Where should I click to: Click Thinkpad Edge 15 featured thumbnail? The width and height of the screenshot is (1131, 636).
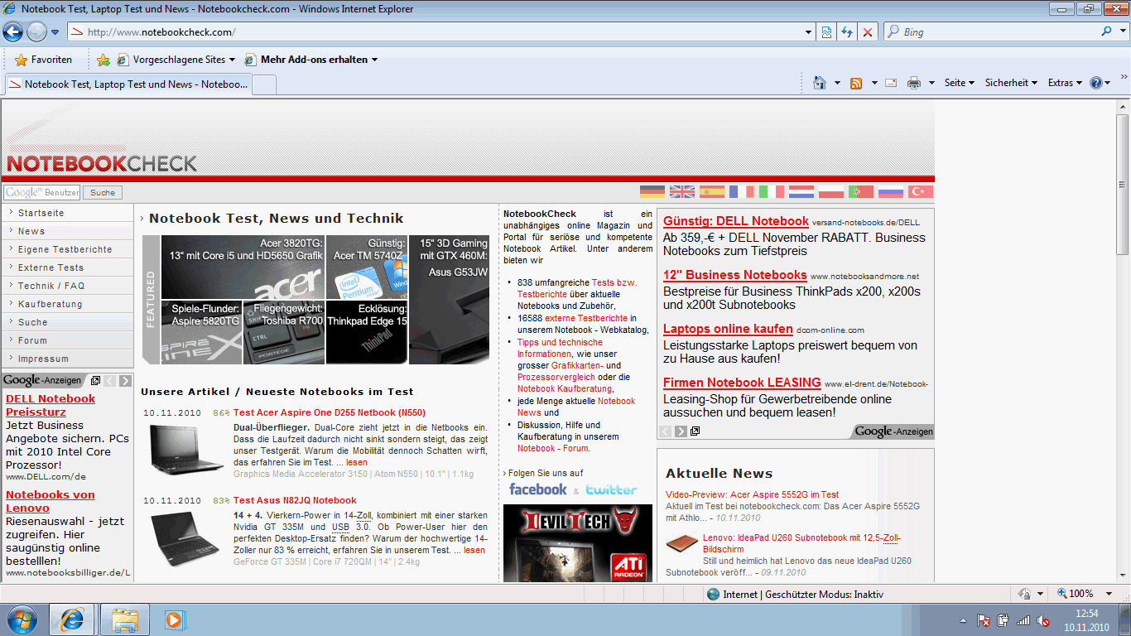[367, 332]
